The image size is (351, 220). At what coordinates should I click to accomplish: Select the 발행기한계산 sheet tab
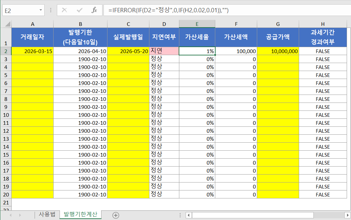tap(81, 214)
